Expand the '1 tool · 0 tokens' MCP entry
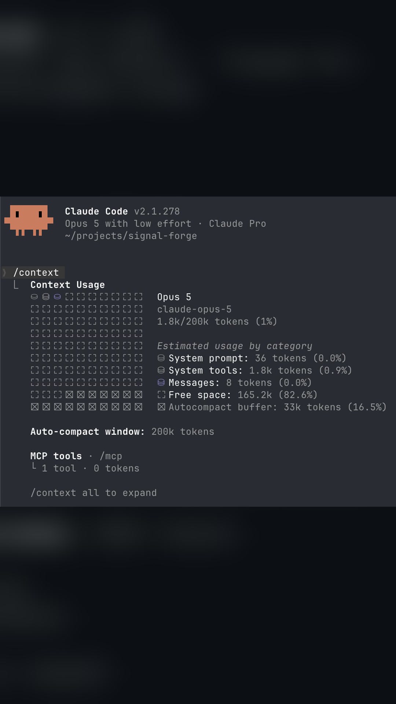 pyautogui.click(x=91, y=468)
